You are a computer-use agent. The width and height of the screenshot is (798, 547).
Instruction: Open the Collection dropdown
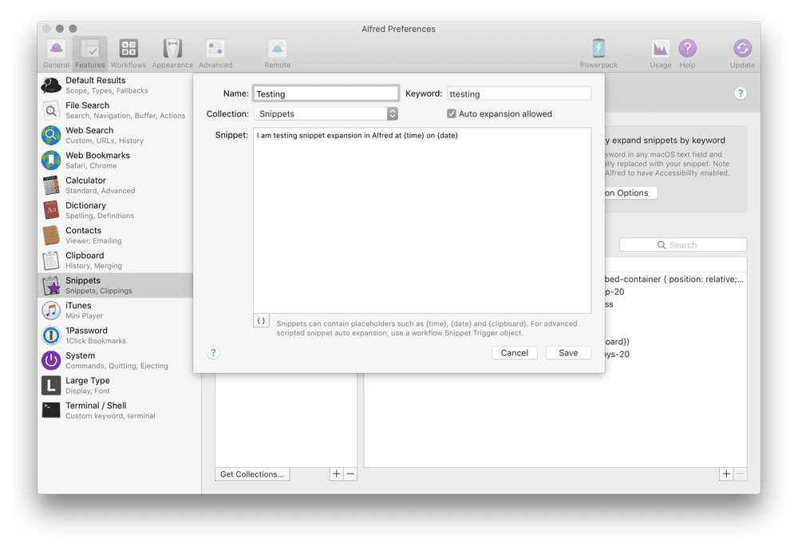(326, 113)
